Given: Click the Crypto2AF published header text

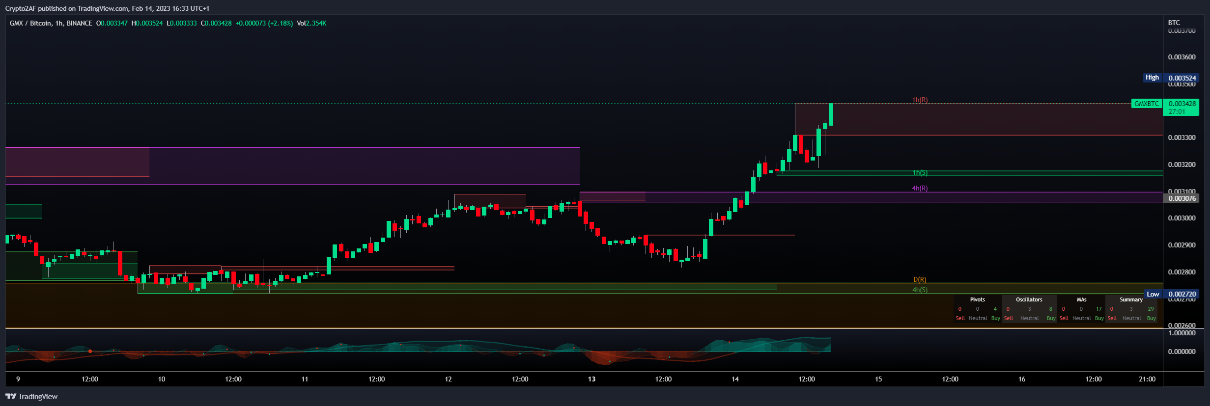Looking at the screenshot, I should (107, 8).
